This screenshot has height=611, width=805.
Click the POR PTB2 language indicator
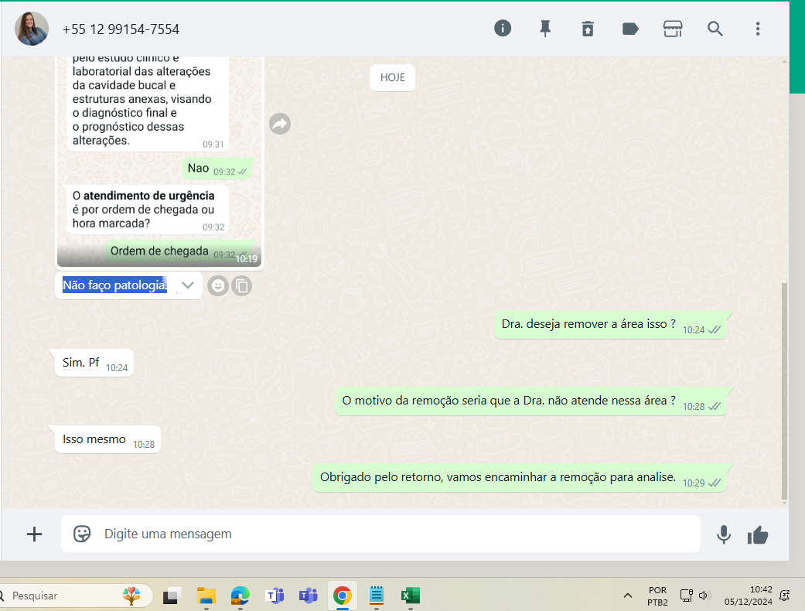(x=657, y=596)
